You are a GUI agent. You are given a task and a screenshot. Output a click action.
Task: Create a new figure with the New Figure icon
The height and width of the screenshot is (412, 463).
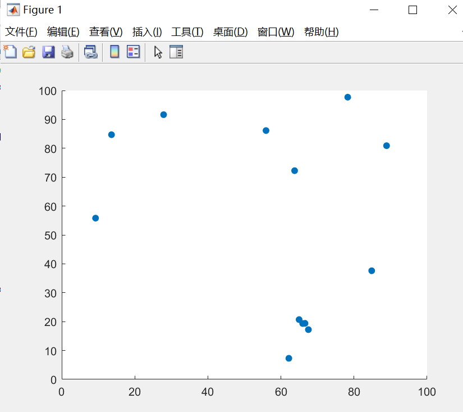pos(10,52)
